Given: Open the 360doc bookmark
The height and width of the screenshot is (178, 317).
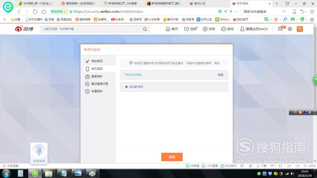Looking at the screenshot, I should (222, 19).
